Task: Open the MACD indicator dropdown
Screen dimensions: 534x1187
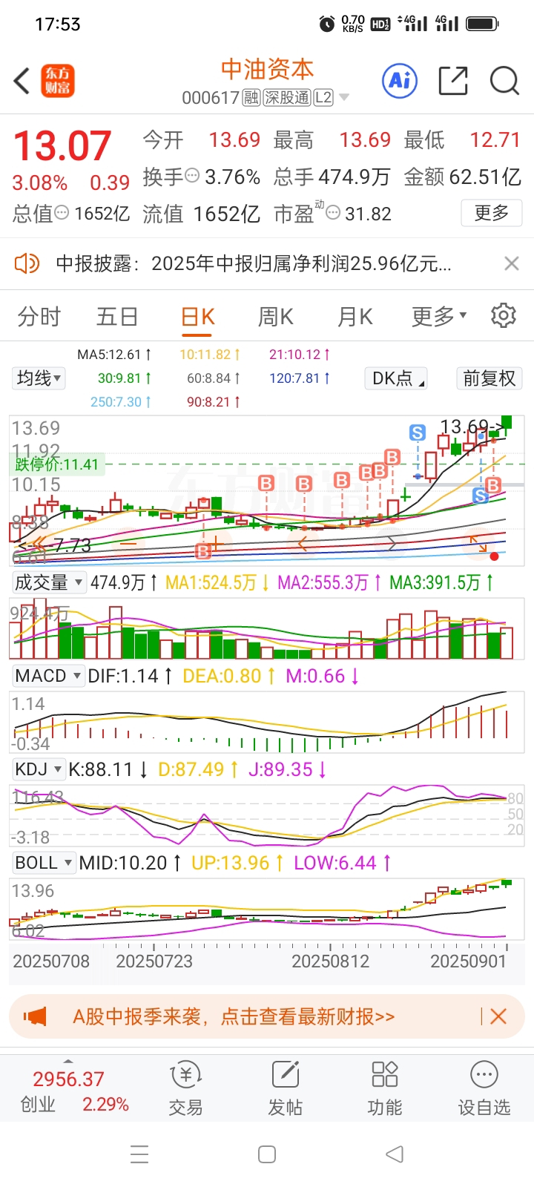Action: (47, 676)
